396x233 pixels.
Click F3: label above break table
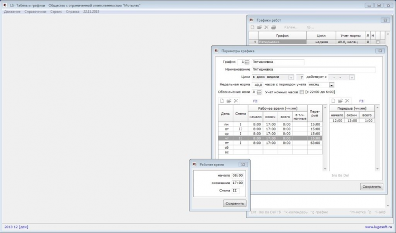click(x=362, y=101)
